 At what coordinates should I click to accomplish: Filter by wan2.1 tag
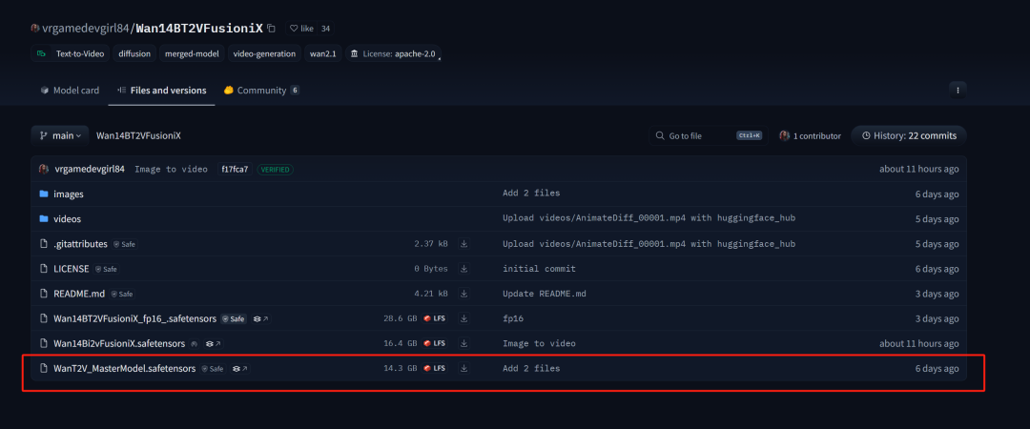coord(322,54)
